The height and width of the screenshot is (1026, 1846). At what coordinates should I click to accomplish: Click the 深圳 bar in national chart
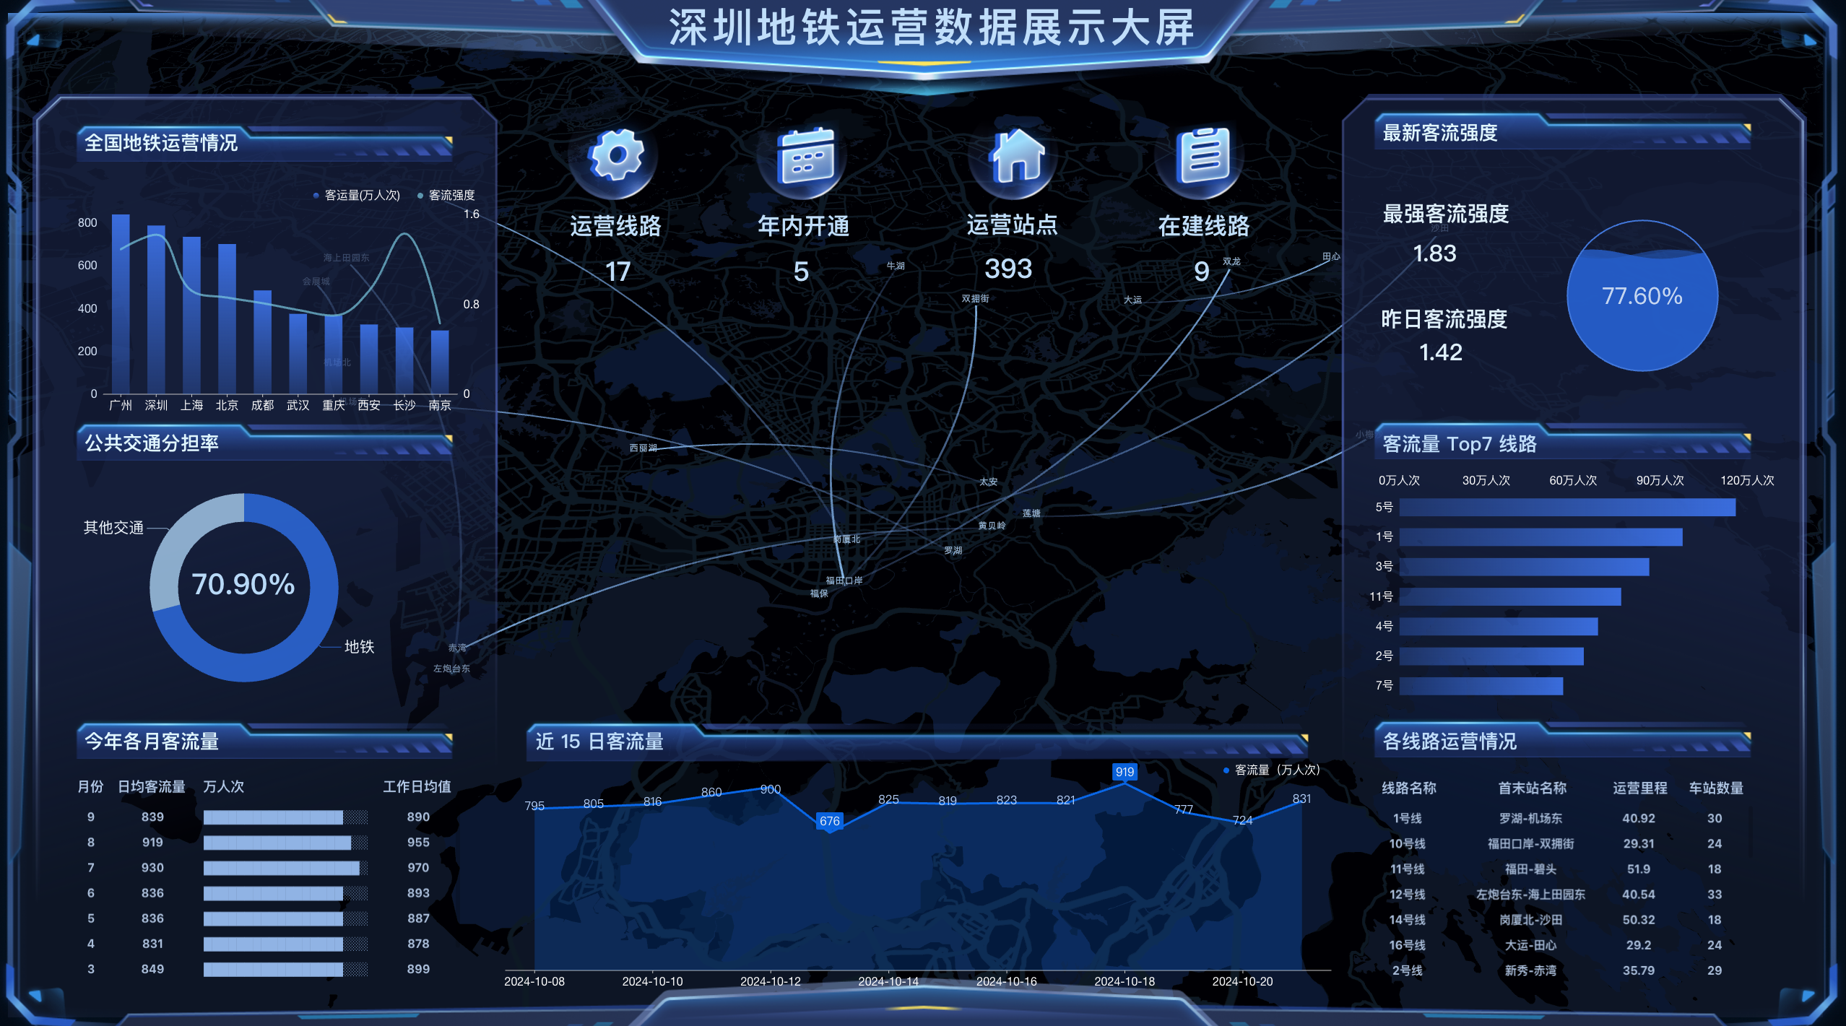156,309
